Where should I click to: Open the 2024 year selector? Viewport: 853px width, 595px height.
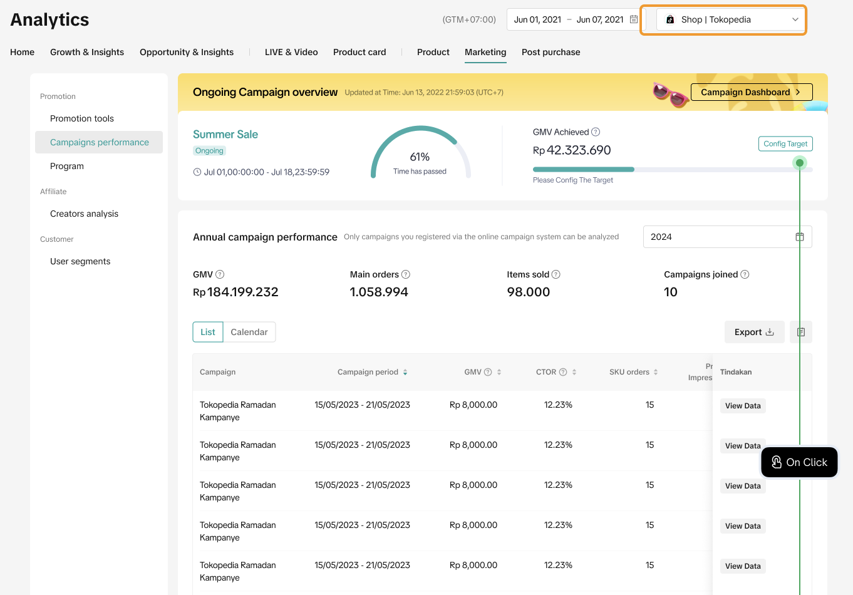click(x=720, y=237)
